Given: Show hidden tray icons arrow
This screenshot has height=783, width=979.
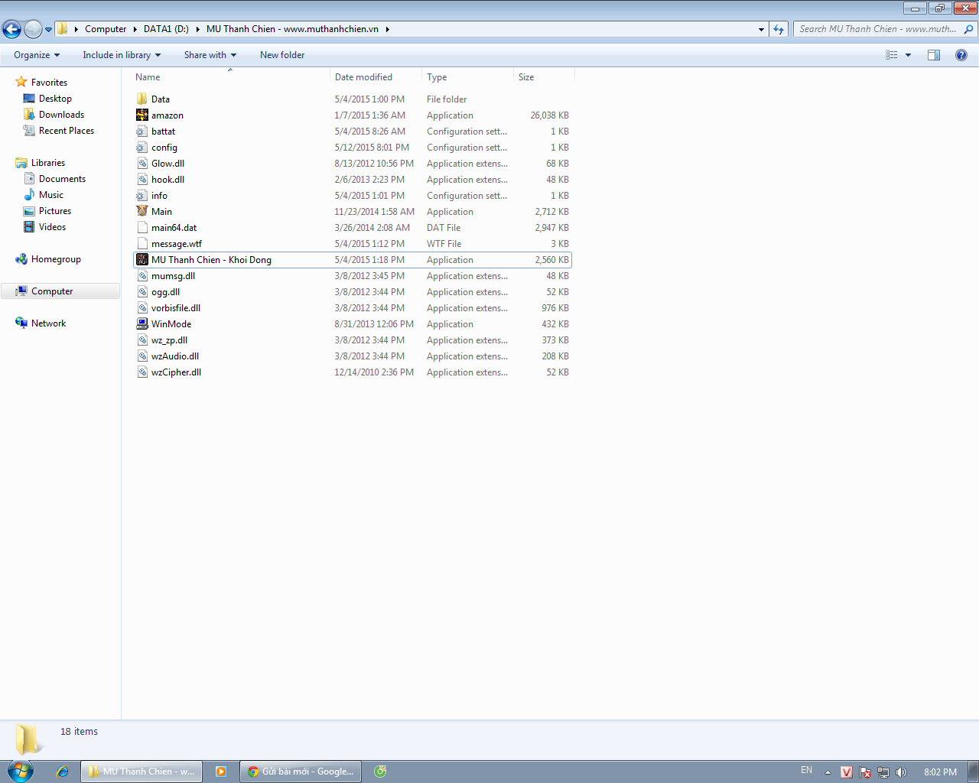Looking at the screenshot, I should (x=828, y=772).
